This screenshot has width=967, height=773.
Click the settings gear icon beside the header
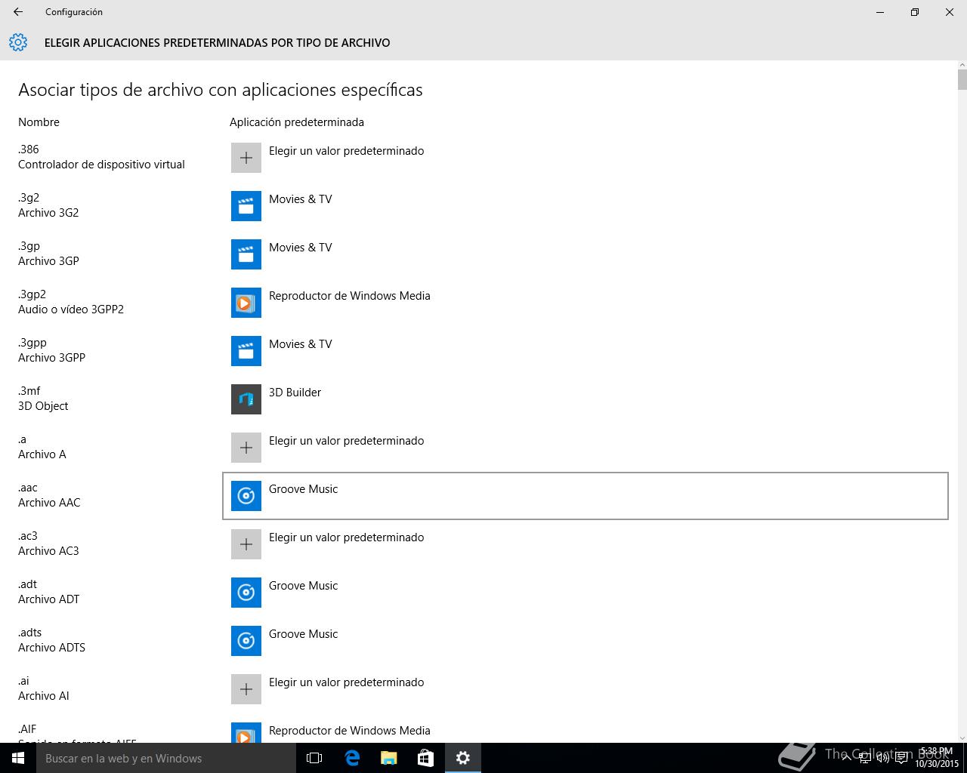pos(18,42)
